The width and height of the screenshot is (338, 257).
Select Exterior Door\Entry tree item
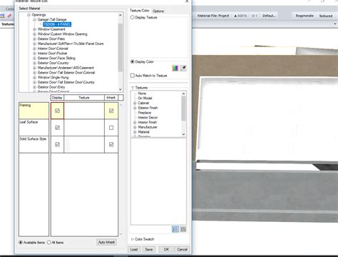pyautogui.click(x=51, y=87)
